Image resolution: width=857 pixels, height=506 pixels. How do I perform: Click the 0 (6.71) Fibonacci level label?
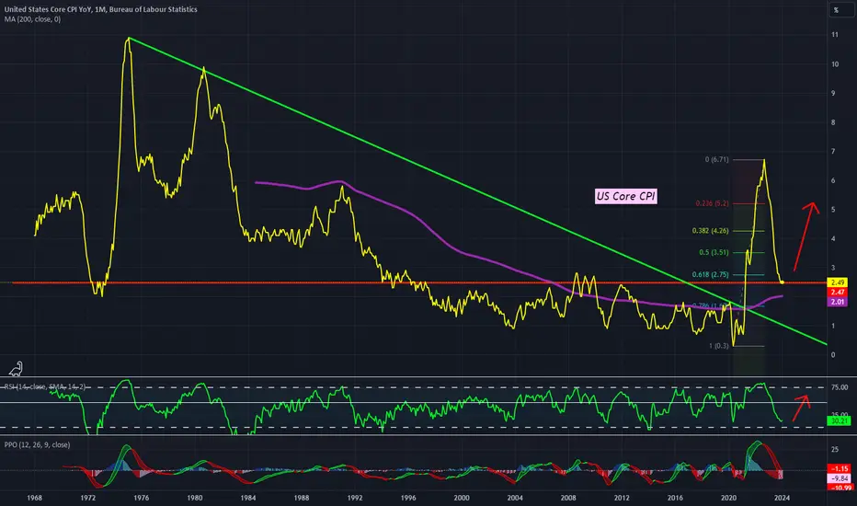point(716,160)
